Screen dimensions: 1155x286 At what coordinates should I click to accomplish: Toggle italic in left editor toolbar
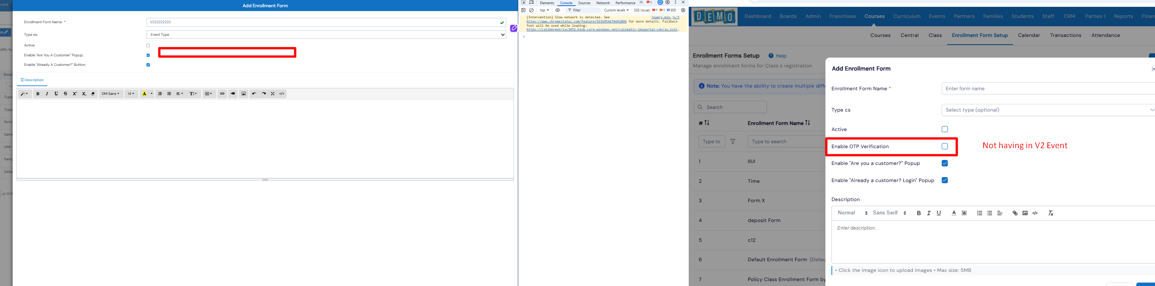[47, 94]
